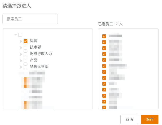The image size is (162, 125).
Task: Check the 财务行政人力 department checkbox
Action: pos(25,54)
